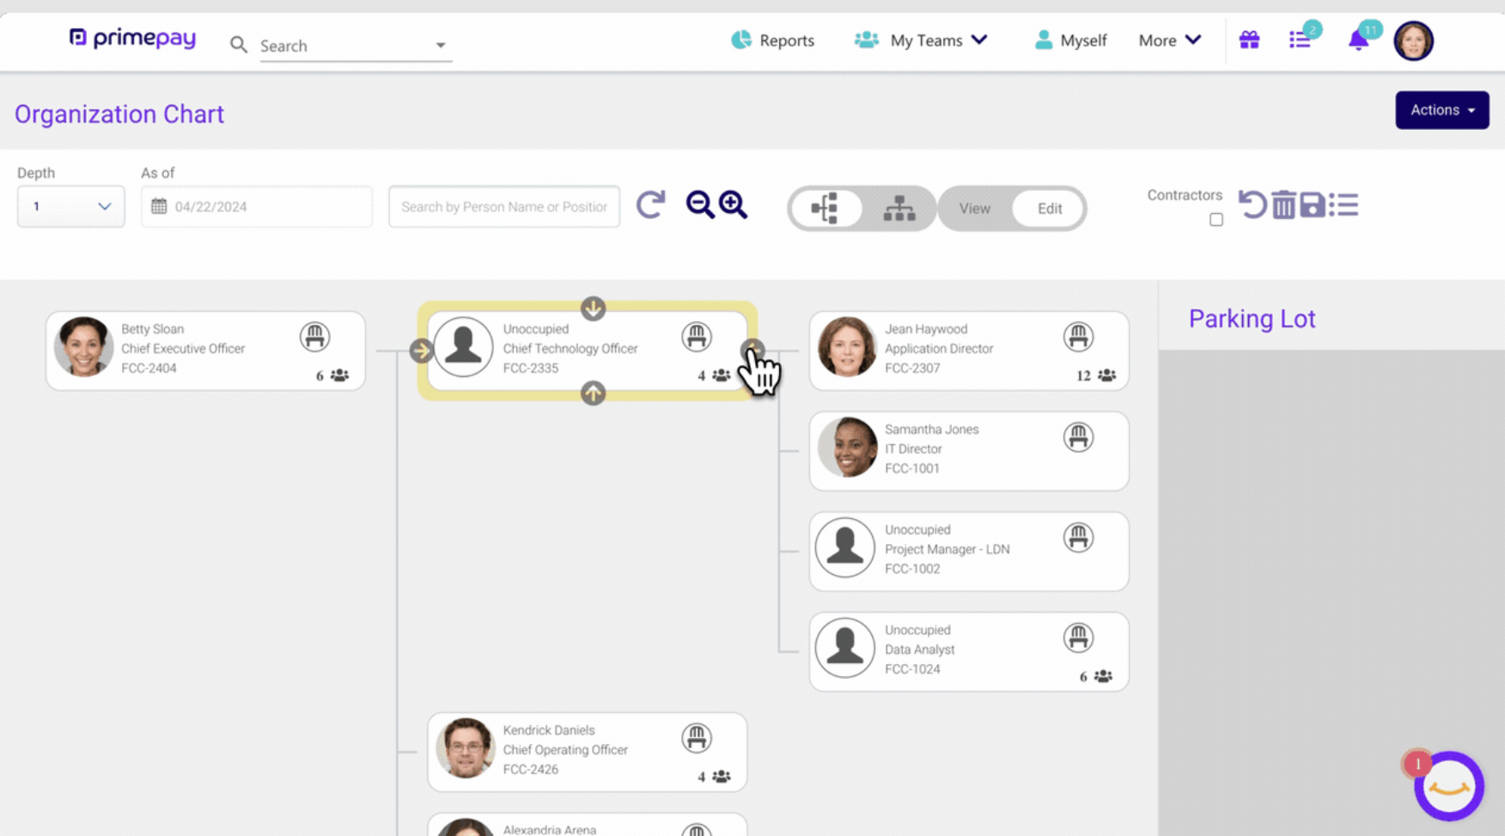Viewport: 1505px width, 836px height.
Task: Open the chat support widget
Action: point(1449,786)
